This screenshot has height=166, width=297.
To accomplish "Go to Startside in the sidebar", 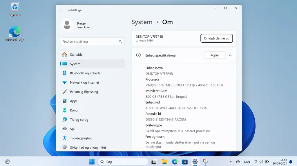I will click(76, 55).
